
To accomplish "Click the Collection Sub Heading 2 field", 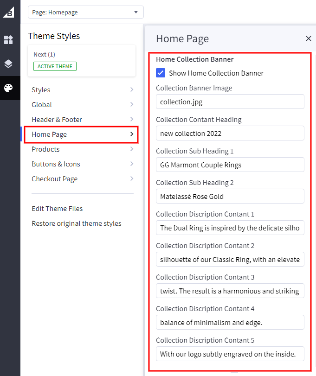I will coord(230,197).
